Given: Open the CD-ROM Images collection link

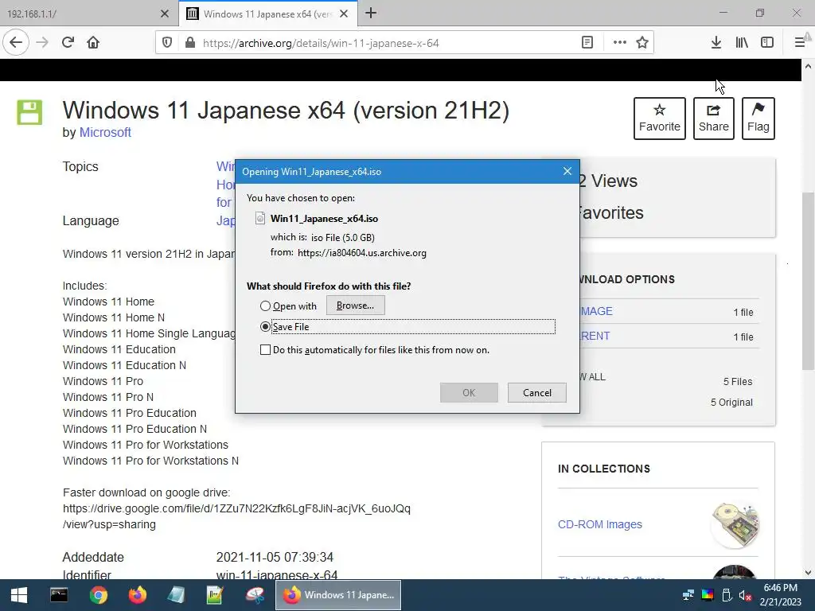Looking at the screenshot, I should (x=600, y=524).
